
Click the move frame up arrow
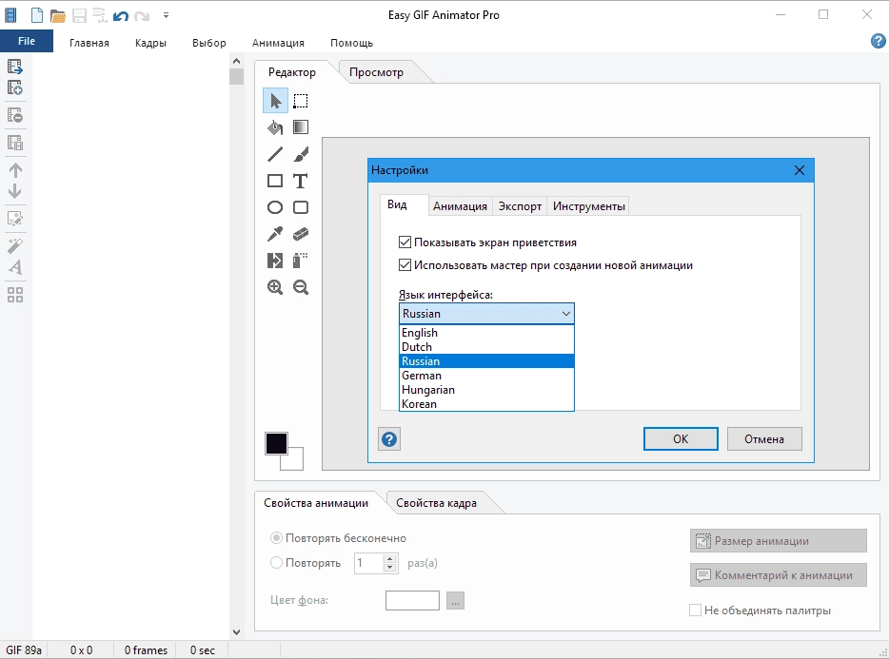(x=15, y=170)
